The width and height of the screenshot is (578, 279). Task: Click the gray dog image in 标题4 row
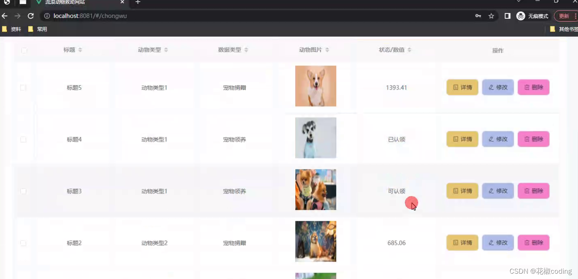tap(316, 138)
